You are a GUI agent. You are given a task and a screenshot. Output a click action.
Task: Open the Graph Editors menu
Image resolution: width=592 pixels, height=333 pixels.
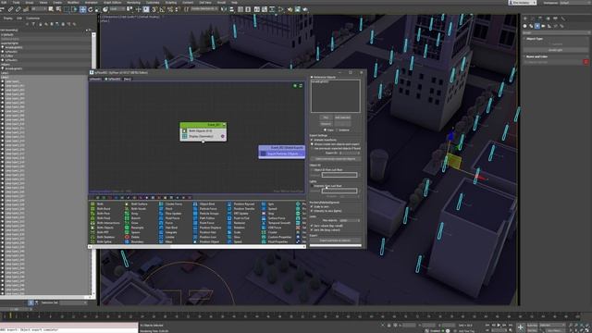tap(112, 2)
